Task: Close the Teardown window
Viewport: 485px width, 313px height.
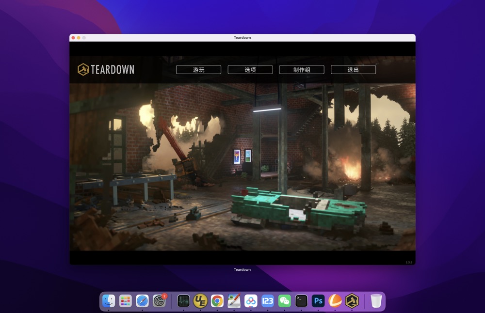Action: click(x=73, y=38)
